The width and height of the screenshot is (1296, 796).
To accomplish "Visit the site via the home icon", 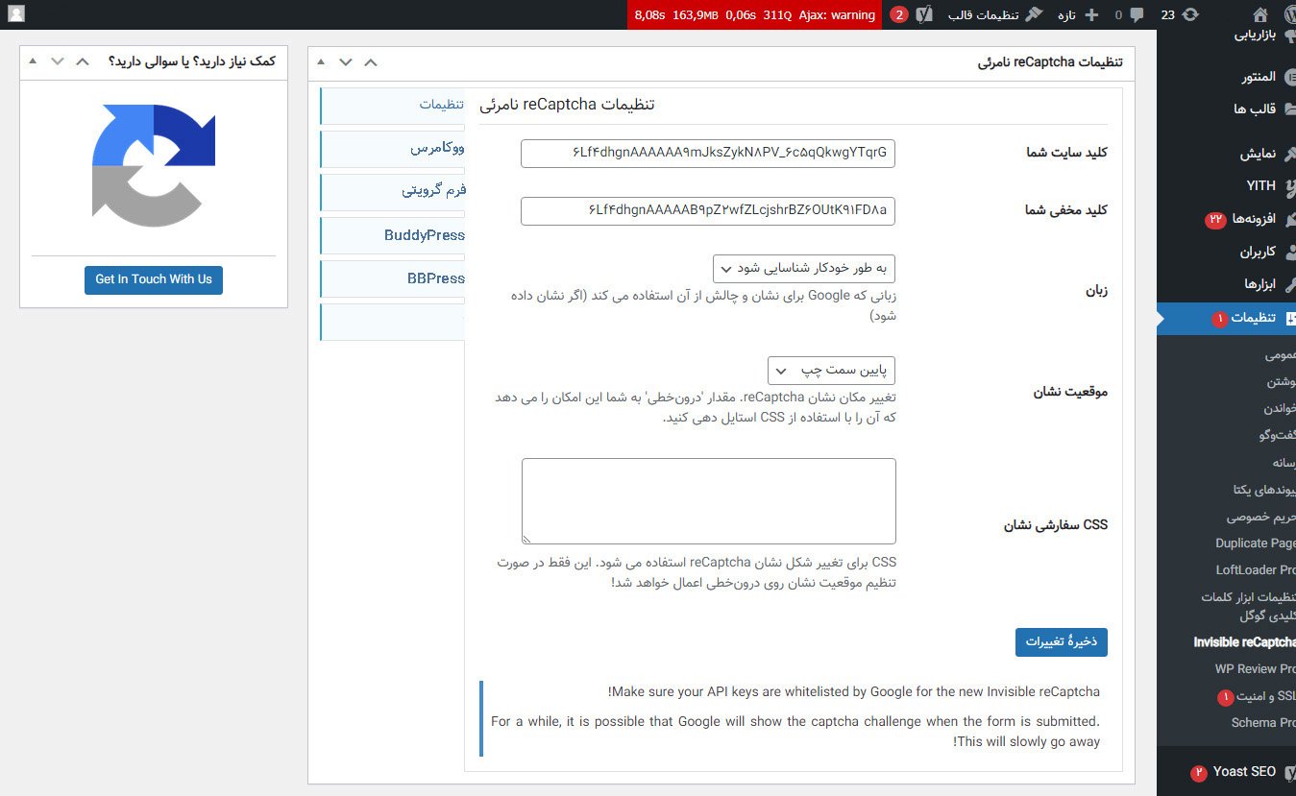I will [x=1259, y=14].
